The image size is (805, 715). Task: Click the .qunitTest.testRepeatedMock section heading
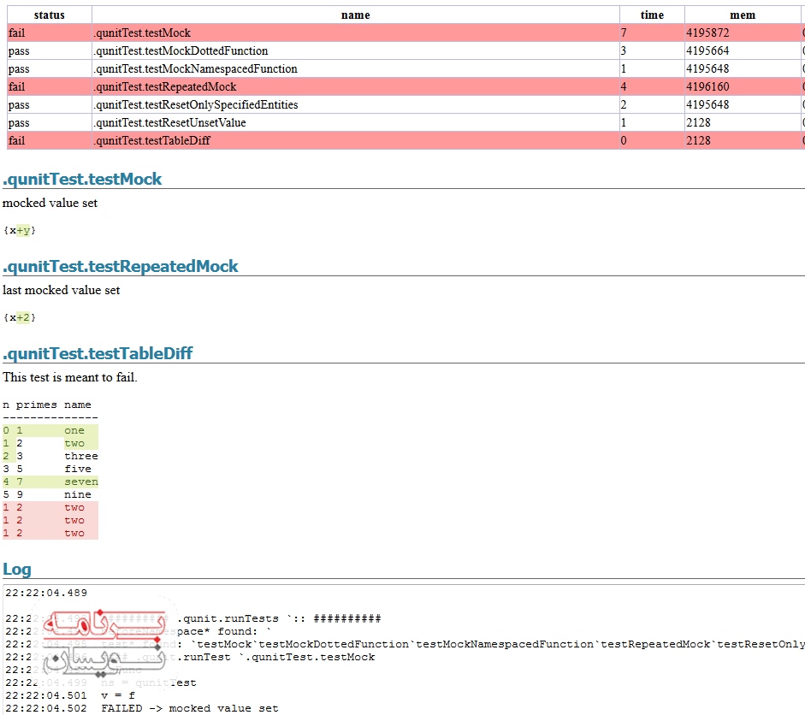click(x=121, y=267)
